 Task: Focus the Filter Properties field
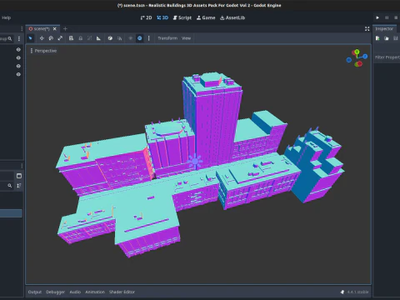click(x=387, y=57)
